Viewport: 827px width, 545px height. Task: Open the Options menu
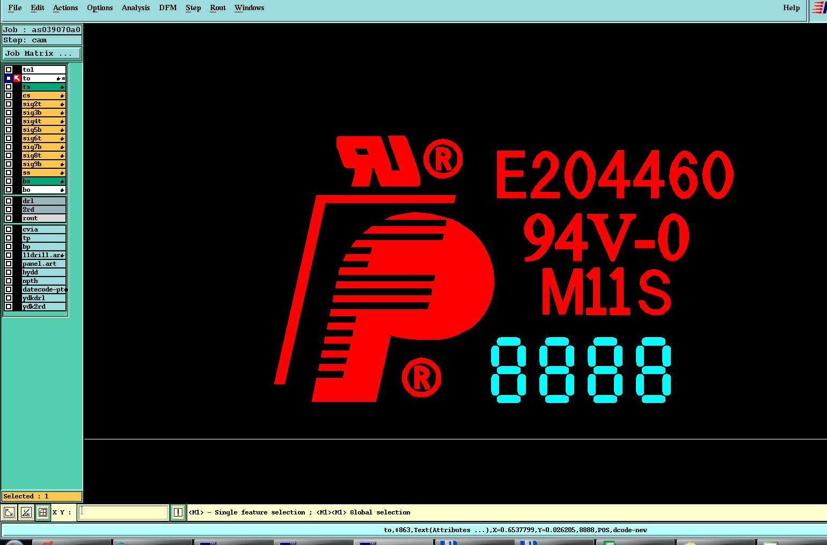point(100,8)
